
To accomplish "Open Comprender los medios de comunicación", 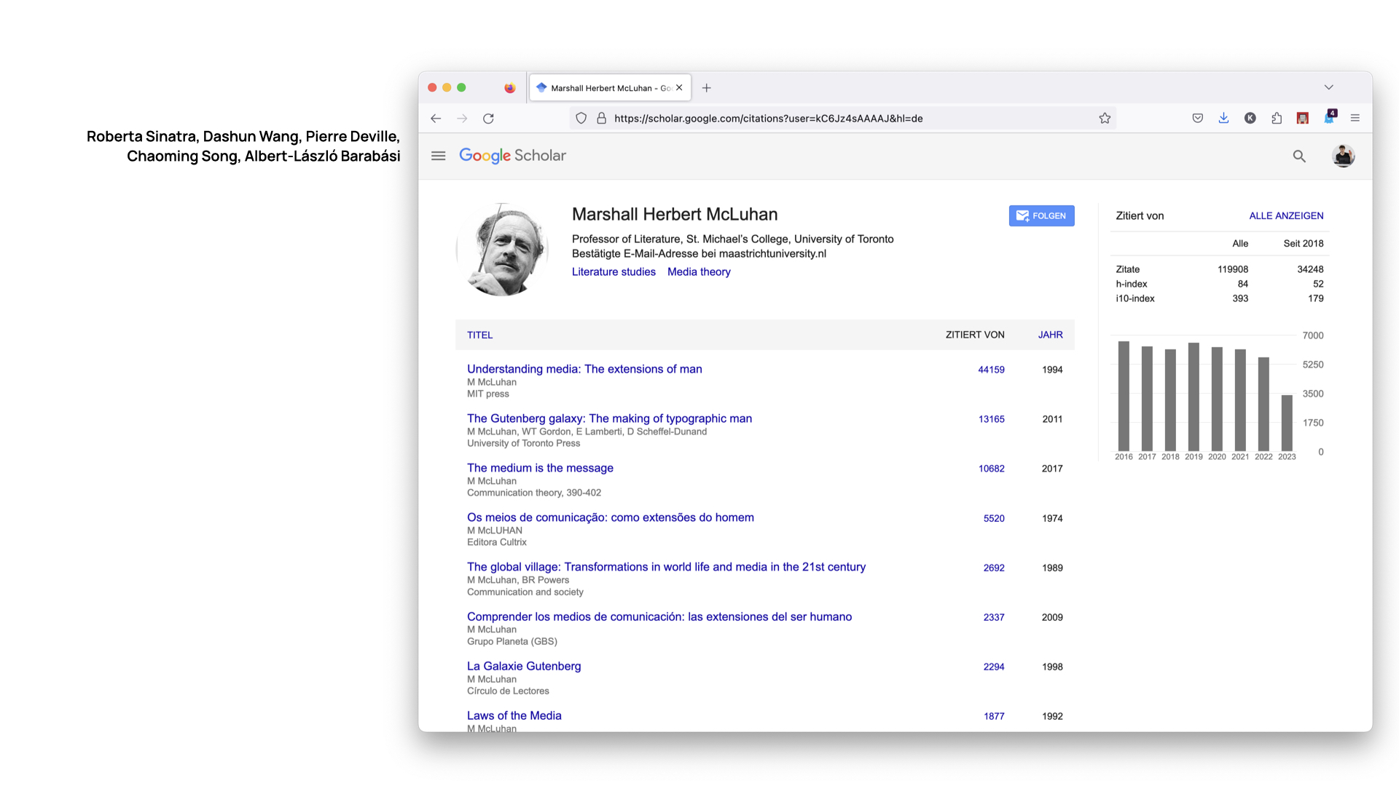I will (x=659, y=616).
